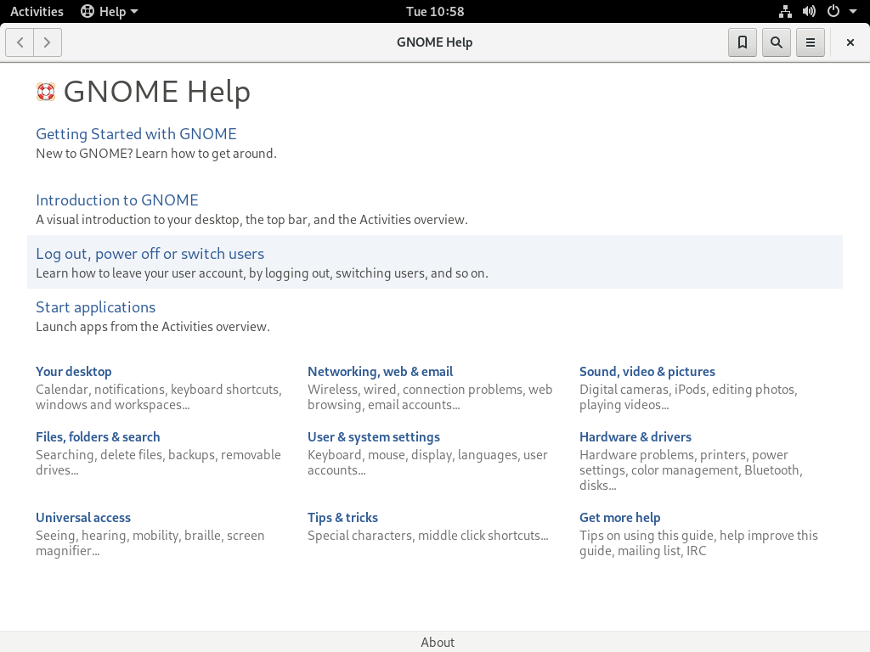Click the lifebuoy help icon beside title
The width and height of the screenshot is (870, 652).
coord(46,92)
